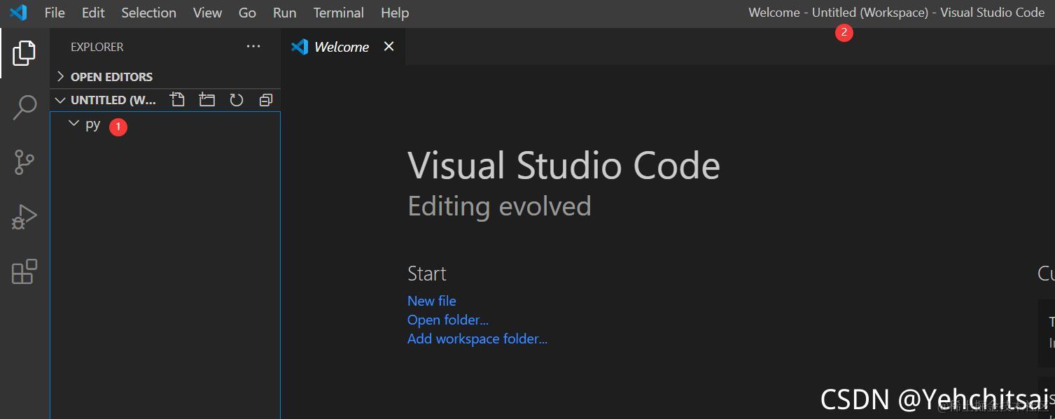1055x419 pixels.
Task: Open the Explorer view in activity bar
Action: [x=24, y=53]
